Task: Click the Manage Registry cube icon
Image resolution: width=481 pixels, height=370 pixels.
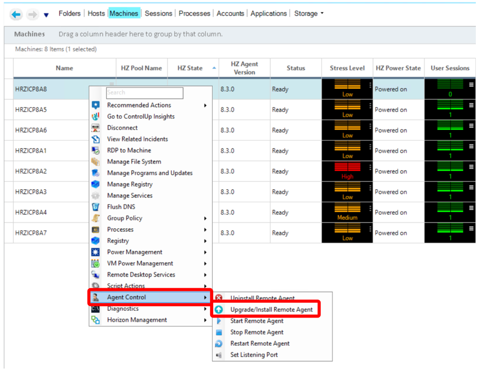Action: [95, 184]
